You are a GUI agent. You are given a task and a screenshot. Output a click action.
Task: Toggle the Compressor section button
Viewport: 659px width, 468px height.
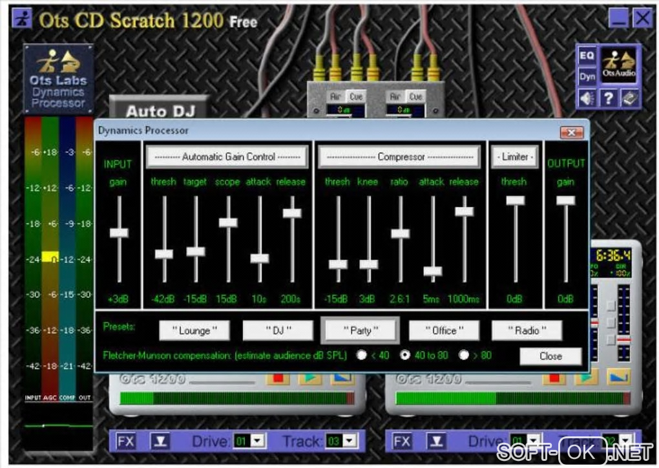pyautogui.click(x=400, y=157)
